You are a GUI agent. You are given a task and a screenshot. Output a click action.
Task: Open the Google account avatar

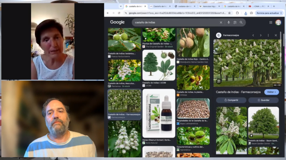click(x=278, y=22)
